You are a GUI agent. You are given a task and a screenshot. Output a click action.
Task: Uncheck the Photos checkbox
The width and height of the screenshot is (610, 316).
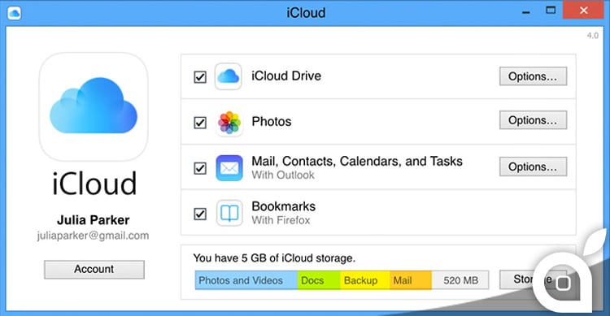coord(200,123)
